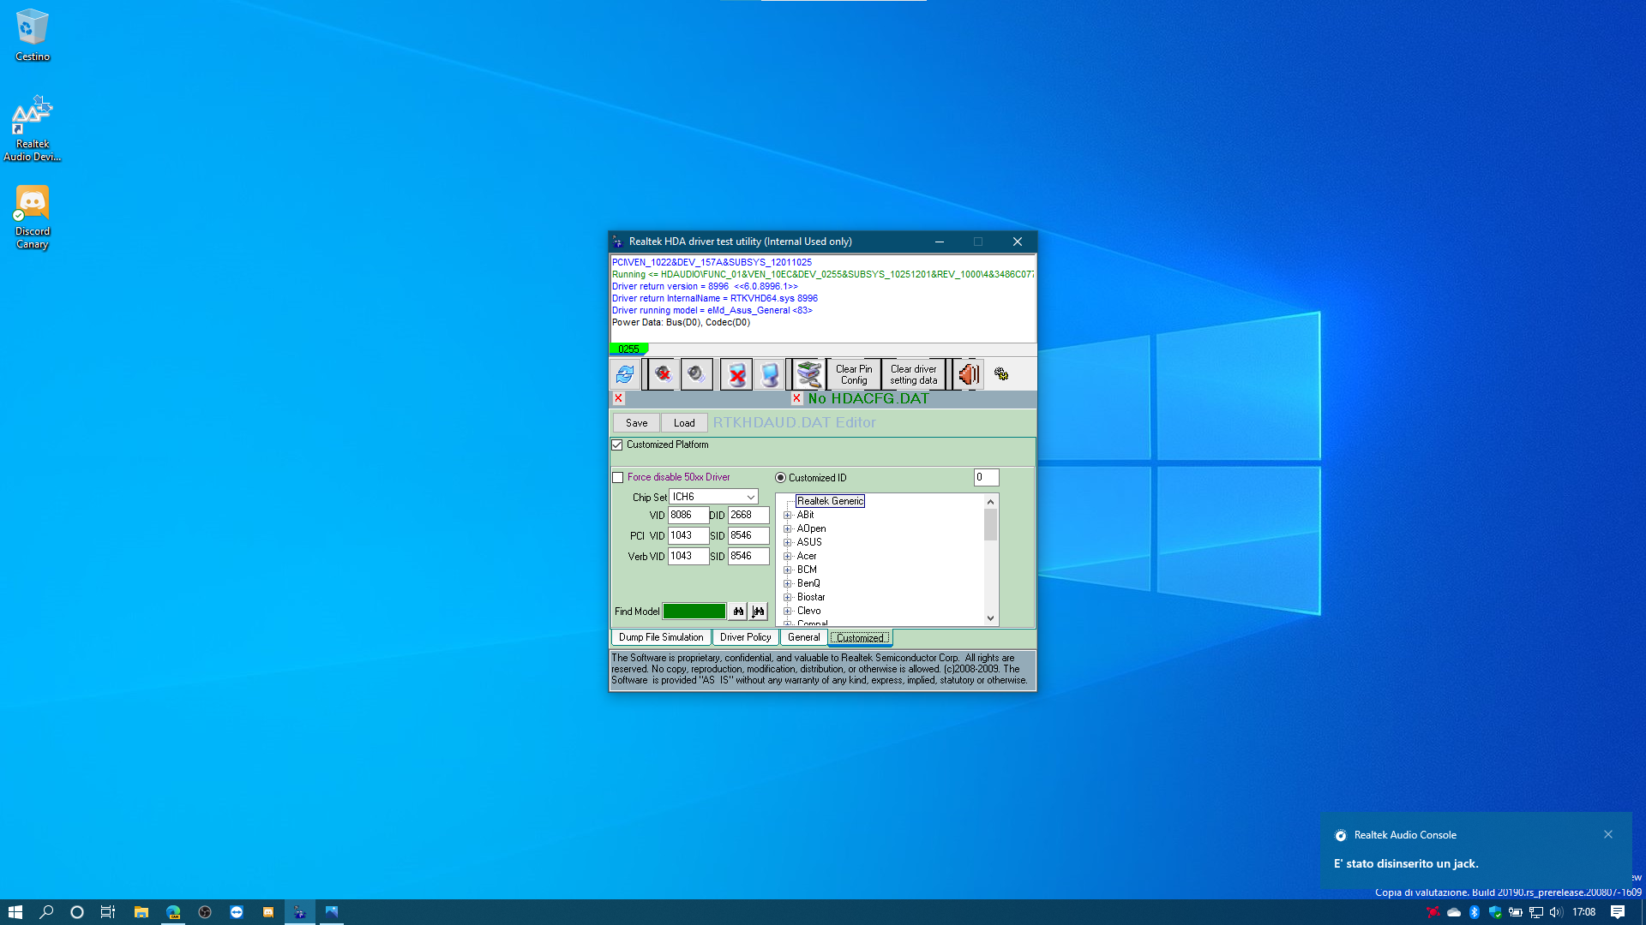The width and height of the screenshot is (1646, 925).
Task: Click the grey speaker toolbar icon
Action: click(x=697, y=374)
